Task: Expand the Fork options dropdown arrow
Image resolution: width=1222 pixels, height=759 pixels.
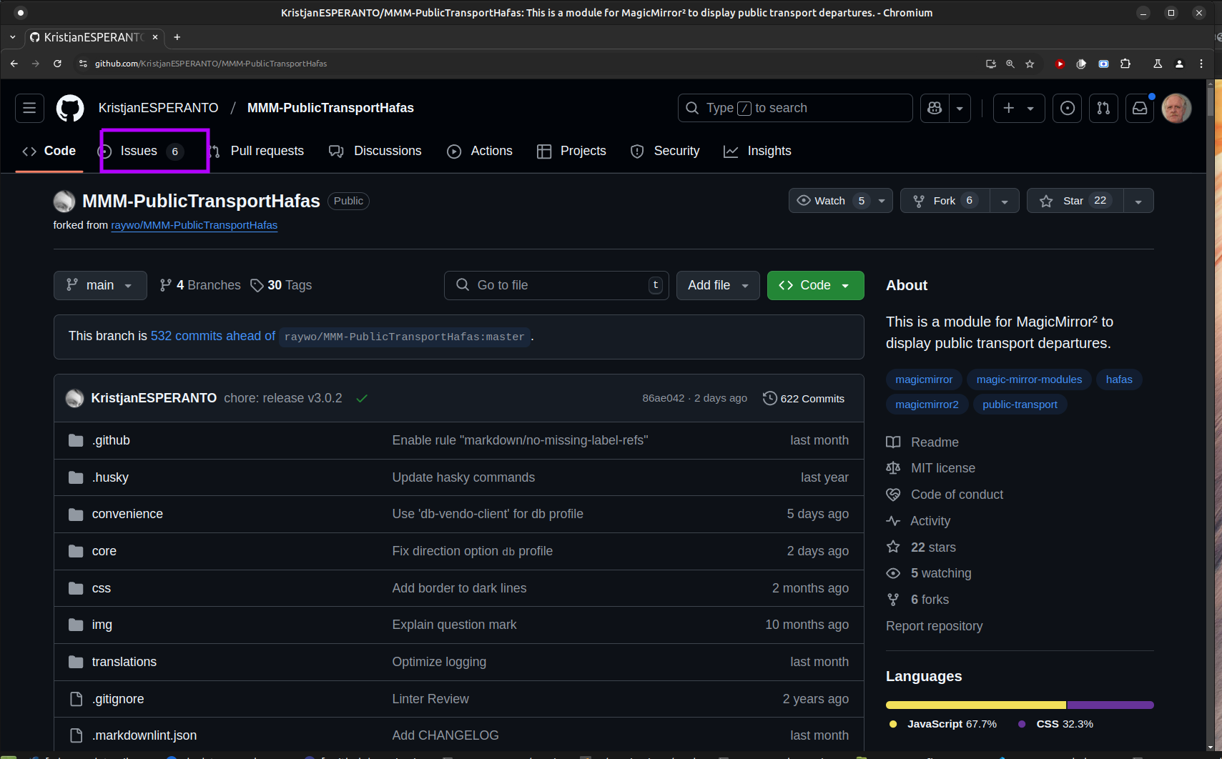Action: pos(1005,201)
